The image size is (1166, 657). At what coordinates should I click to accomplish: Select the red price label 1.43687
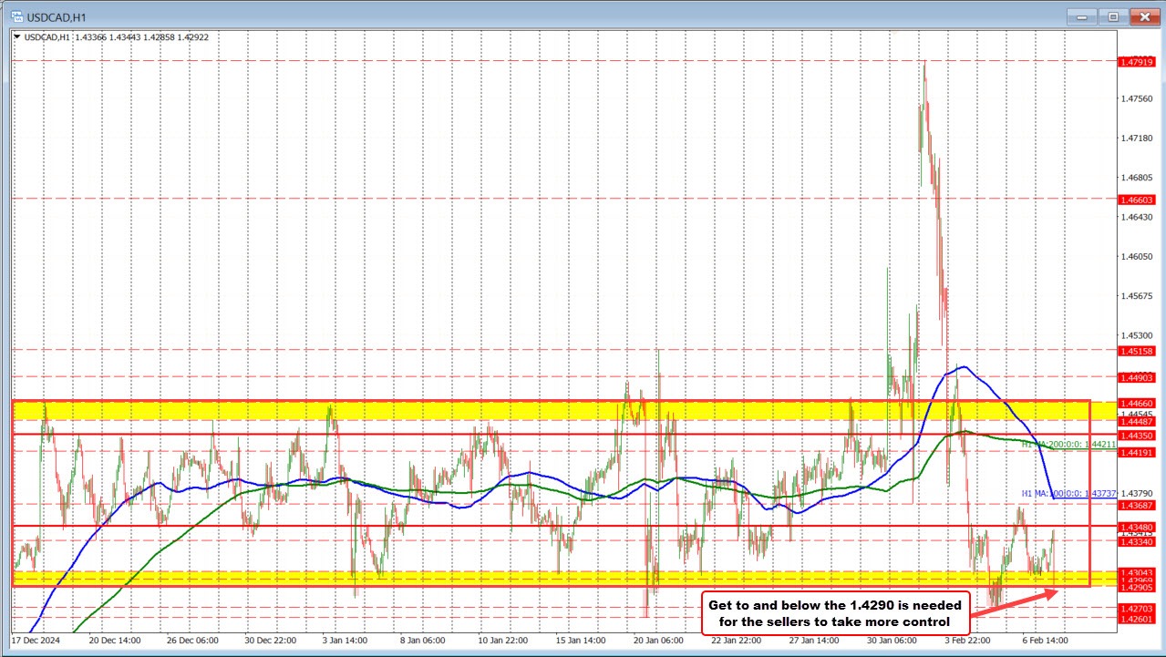point(1137,504)
